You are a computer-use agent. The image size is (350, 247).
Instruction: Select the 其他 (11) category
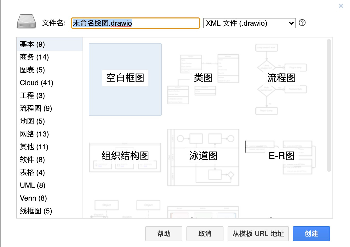(x=50, y=147)
